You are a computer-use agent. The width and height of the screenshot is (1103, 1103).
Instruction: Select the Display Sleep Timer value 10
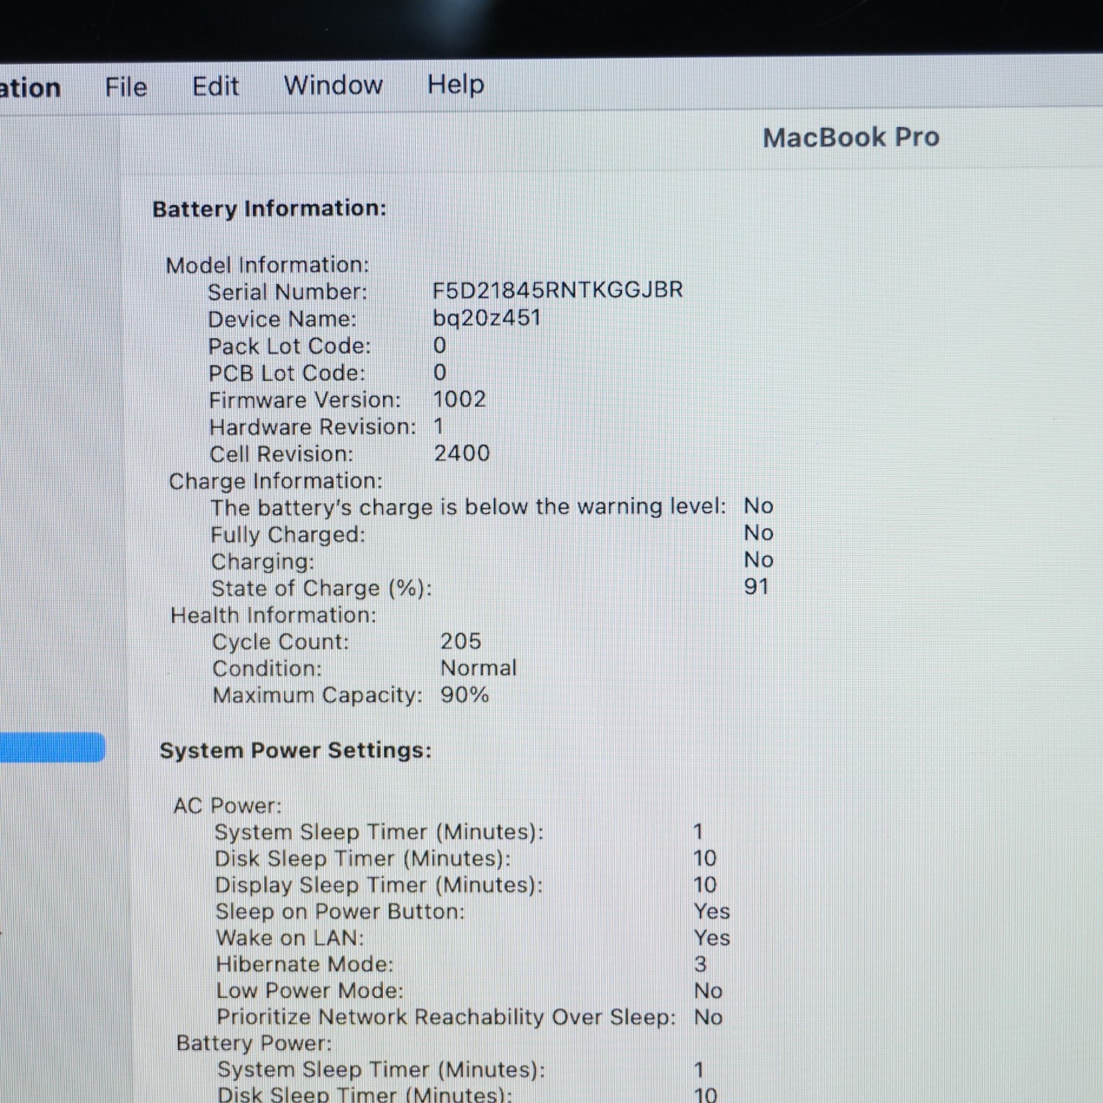(704, 885)
